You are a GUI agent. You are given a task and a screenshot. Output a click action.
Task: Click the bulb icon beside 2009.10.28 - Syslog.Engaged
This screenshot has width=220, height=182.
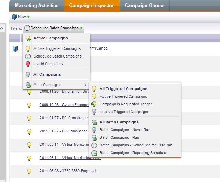tap(29, 105)
